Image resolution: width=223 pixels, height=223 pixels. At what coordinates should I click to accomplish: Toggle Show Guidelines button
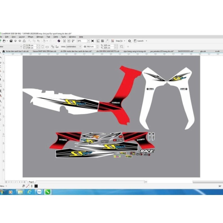point(107,41)
